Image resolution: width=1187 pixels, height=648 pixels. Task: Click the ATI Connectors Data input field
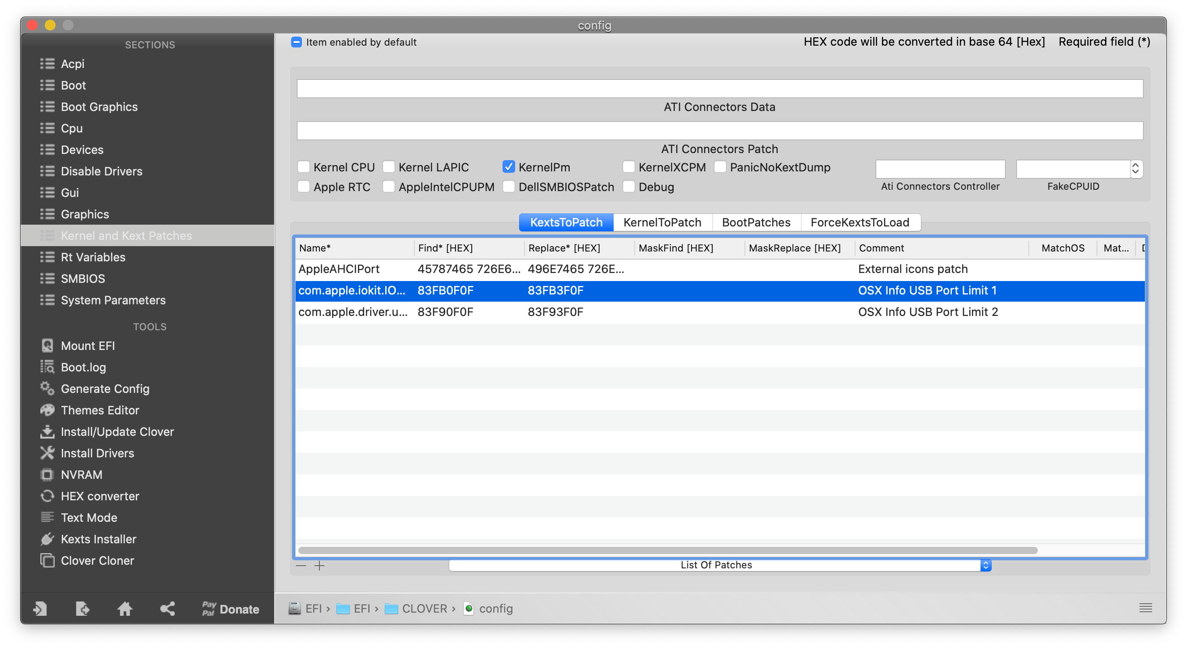[719, 88]
